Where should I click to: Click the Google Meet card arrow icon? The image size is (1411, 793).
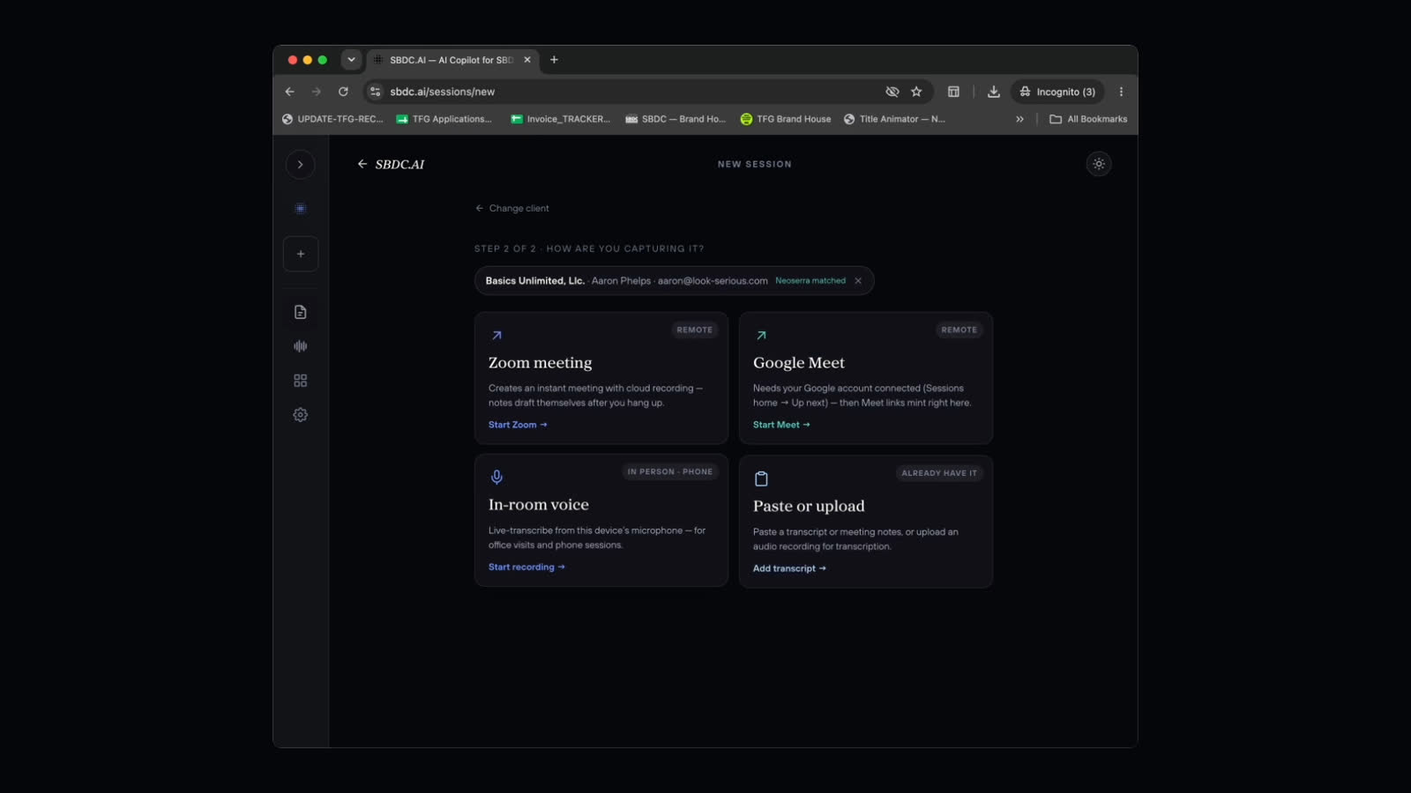[761, 336]
